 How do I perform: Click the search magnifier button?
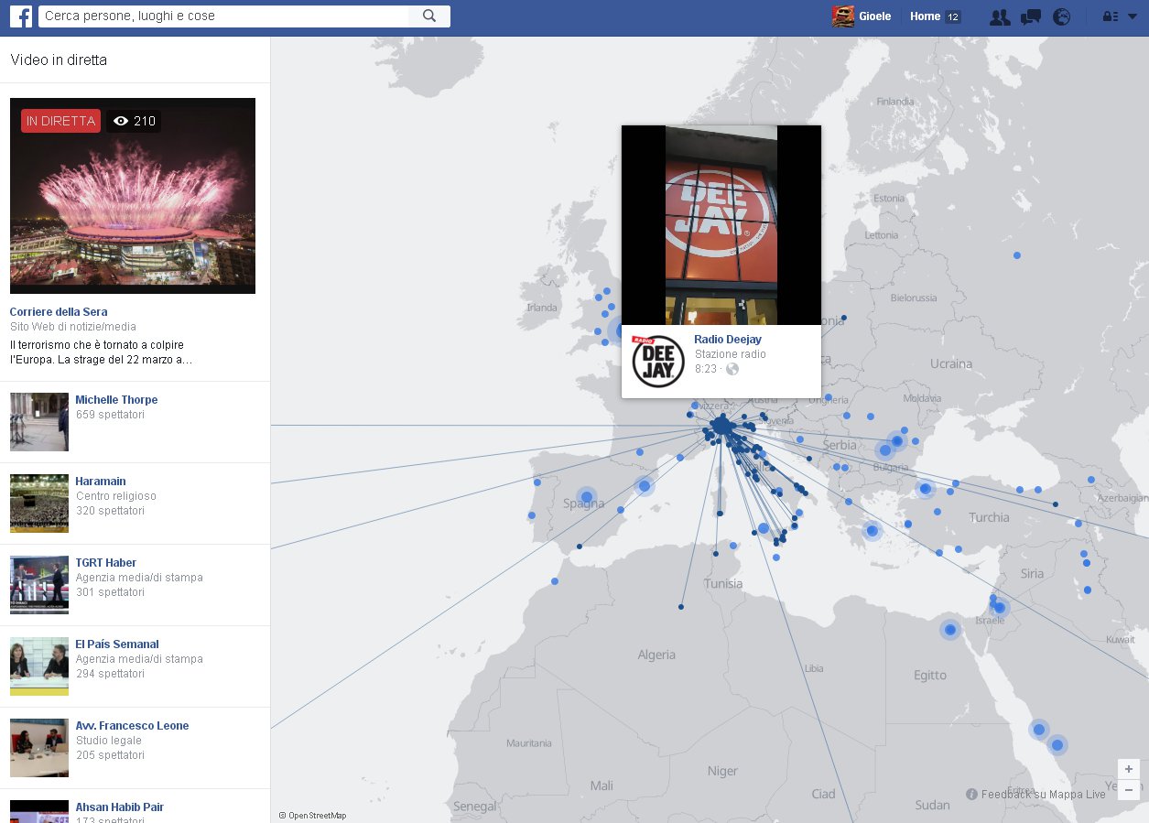(429, 16)
